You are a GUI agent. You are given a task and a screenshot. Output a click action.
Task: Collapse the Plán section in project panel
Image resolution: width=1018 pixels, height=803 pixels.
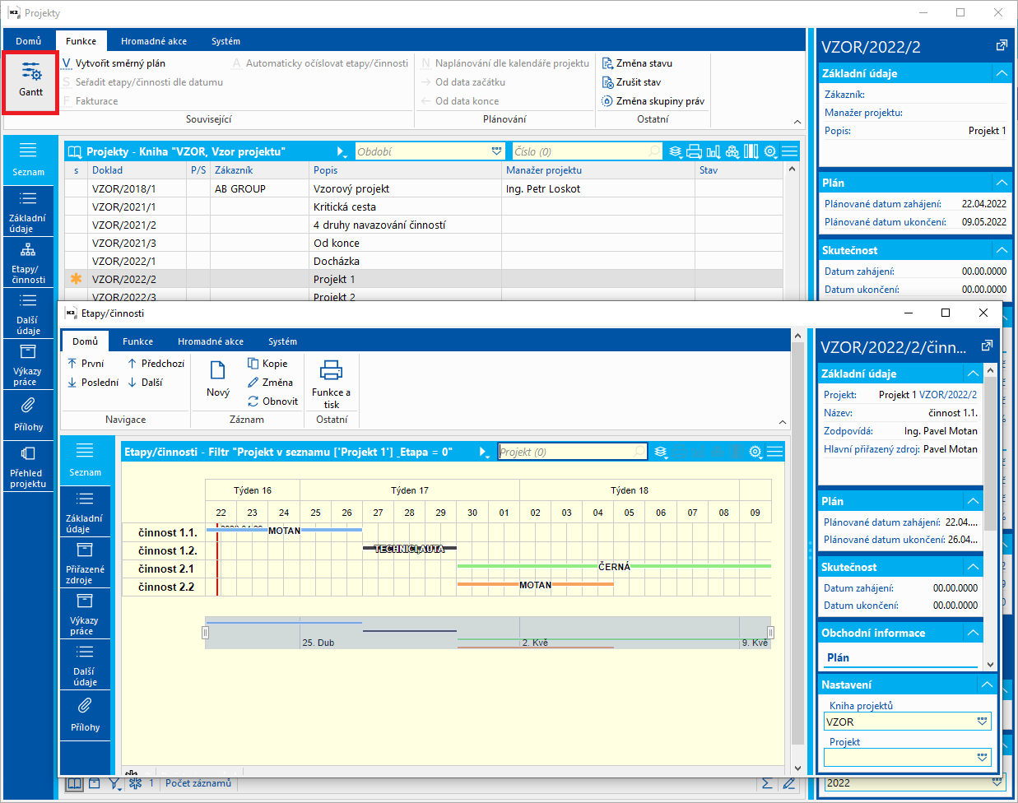pos(1001,183)
